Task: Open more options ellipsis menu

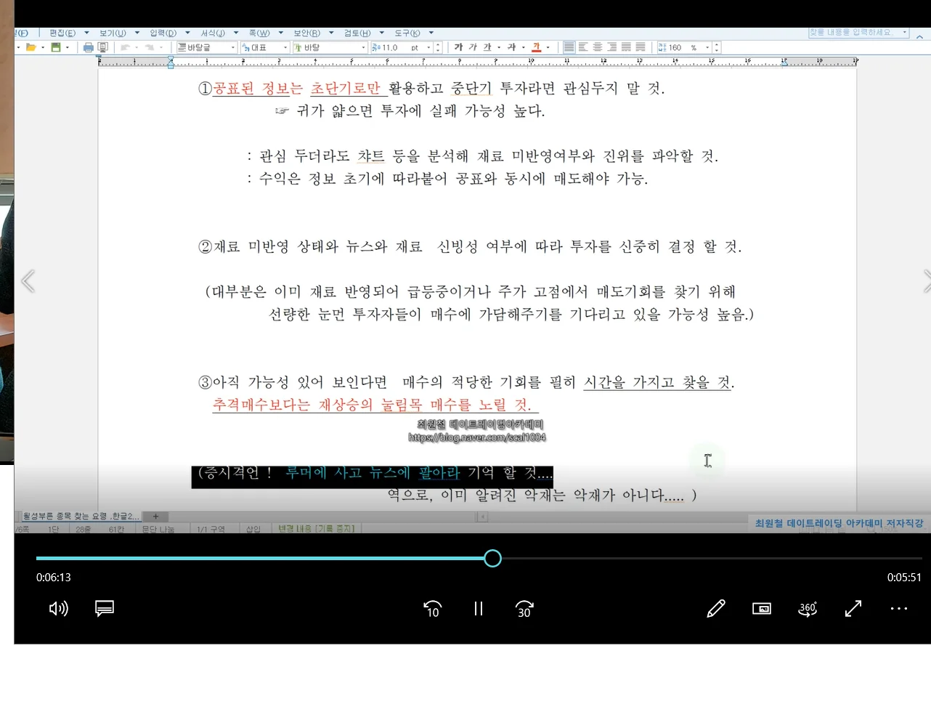Action: tap(899, 608)
